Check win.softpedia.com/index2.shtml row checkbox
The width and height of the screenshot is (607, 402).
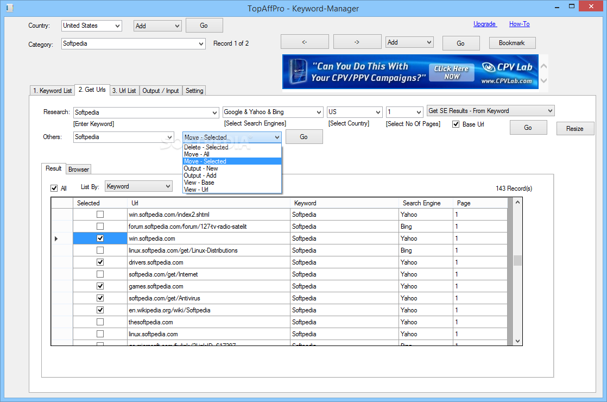pyautogui.click(x=100, y=214)
